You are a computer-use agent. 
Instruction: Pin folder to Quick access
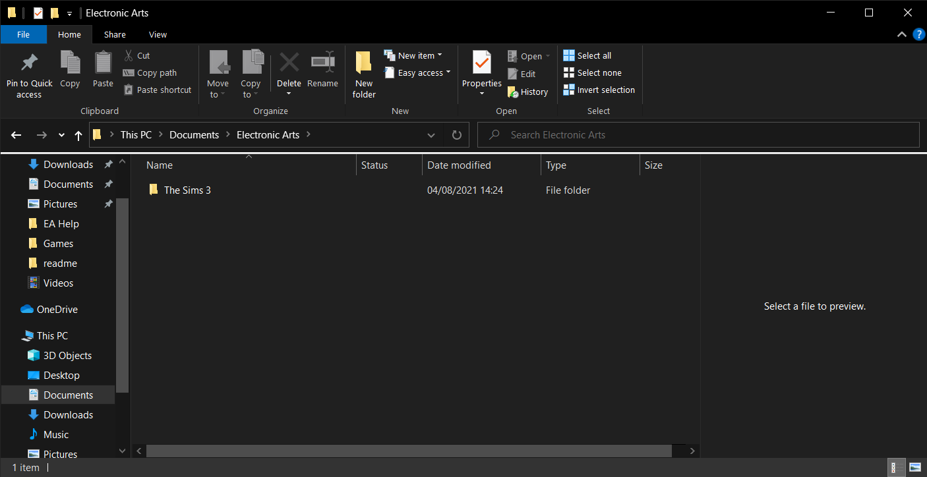click(29, 76)
